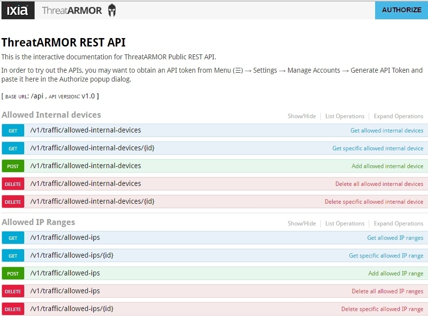Click DELETE badge for /v1/traffic/allowed-ips/{id}
Viewport: 428px width, 317px height.
point(13,309)
